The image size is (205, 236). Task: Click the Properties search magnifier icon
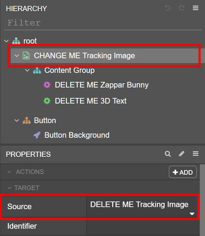168,154
